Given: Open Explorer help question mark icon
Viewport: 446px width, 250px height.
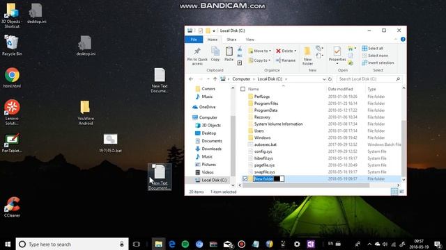Looking at the screenshot, I should pos(403,40).
